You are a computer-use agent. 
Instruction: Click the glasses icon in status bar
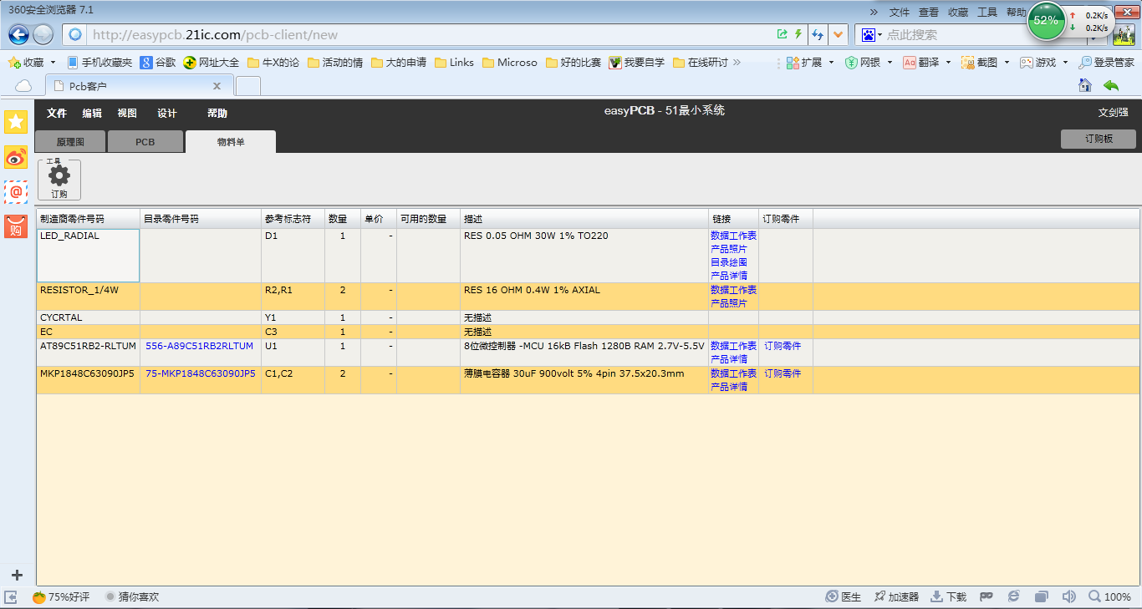point(987,596)
